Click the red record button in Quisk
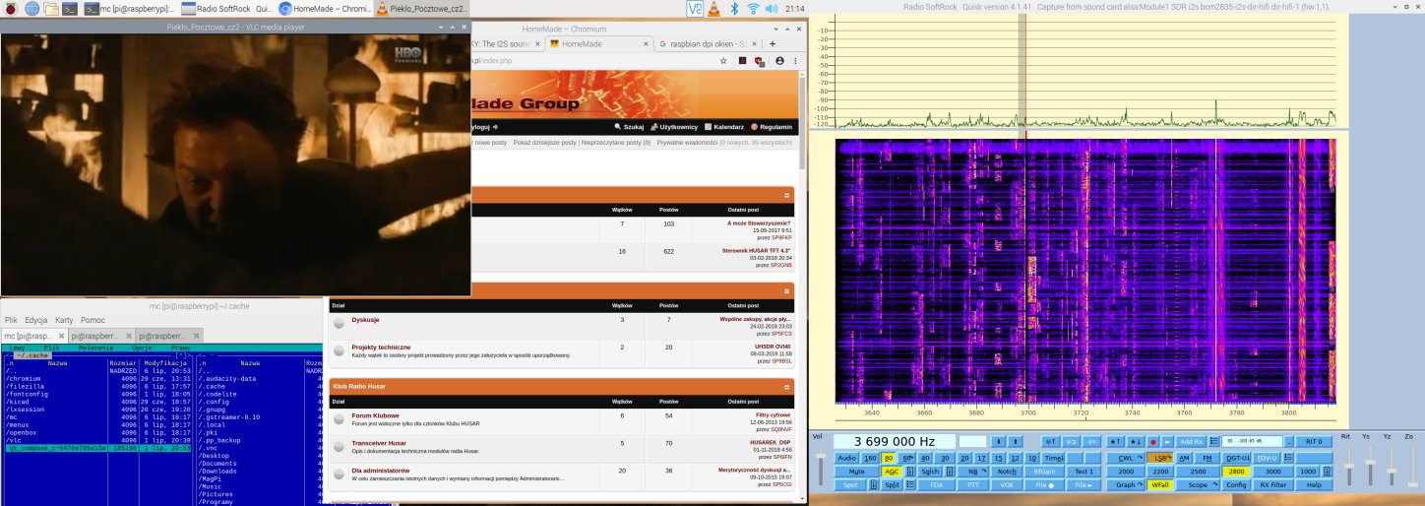Image resolution: width=1425 pixels, height=506 pixels. [x=1150, y=442]
